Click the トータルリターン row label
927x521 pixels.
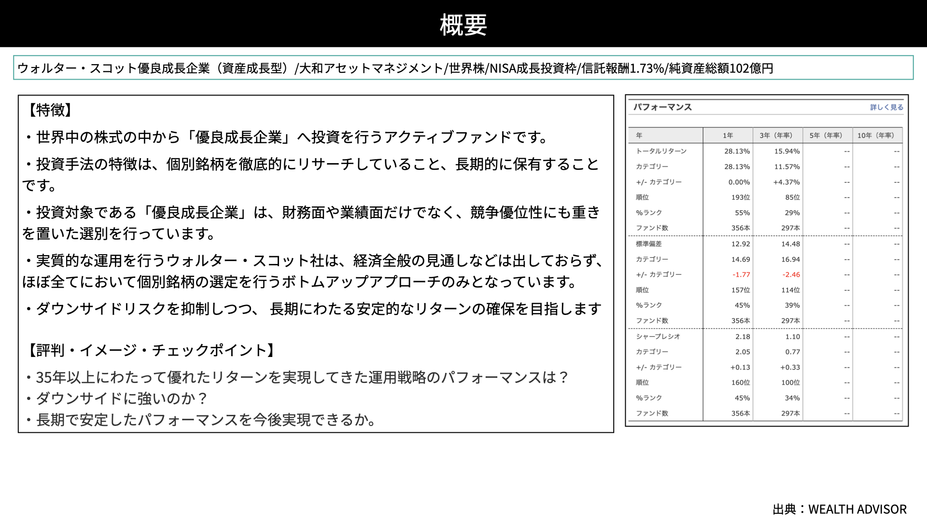point(661,151)
